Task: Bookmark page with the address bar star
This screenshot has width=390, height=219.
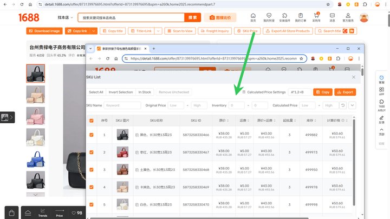Action: pyautogui.click(x=328, y=4)
